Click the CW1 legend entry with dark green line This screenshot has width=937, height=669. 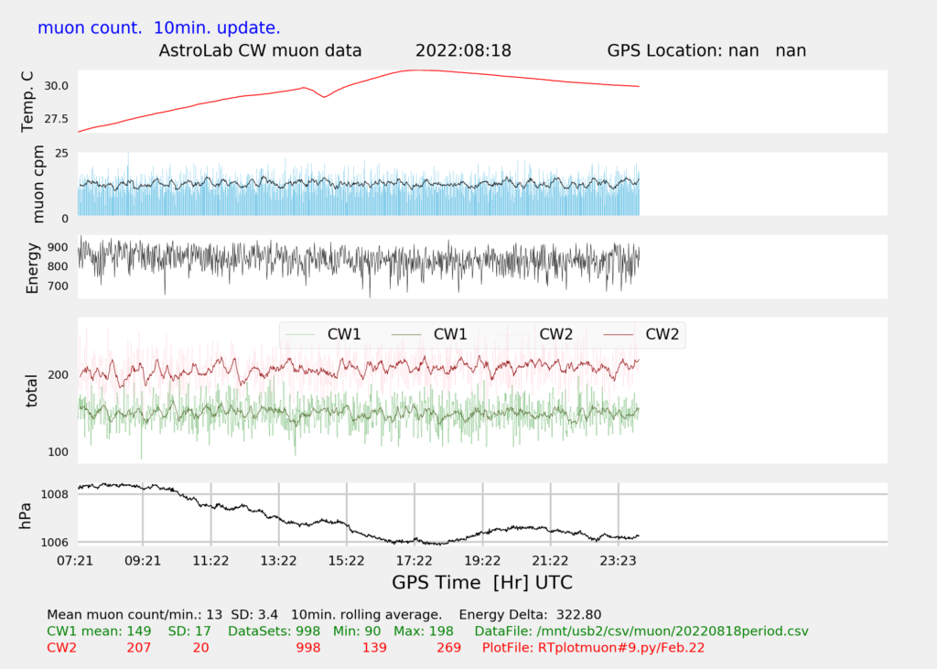point(429,335)
